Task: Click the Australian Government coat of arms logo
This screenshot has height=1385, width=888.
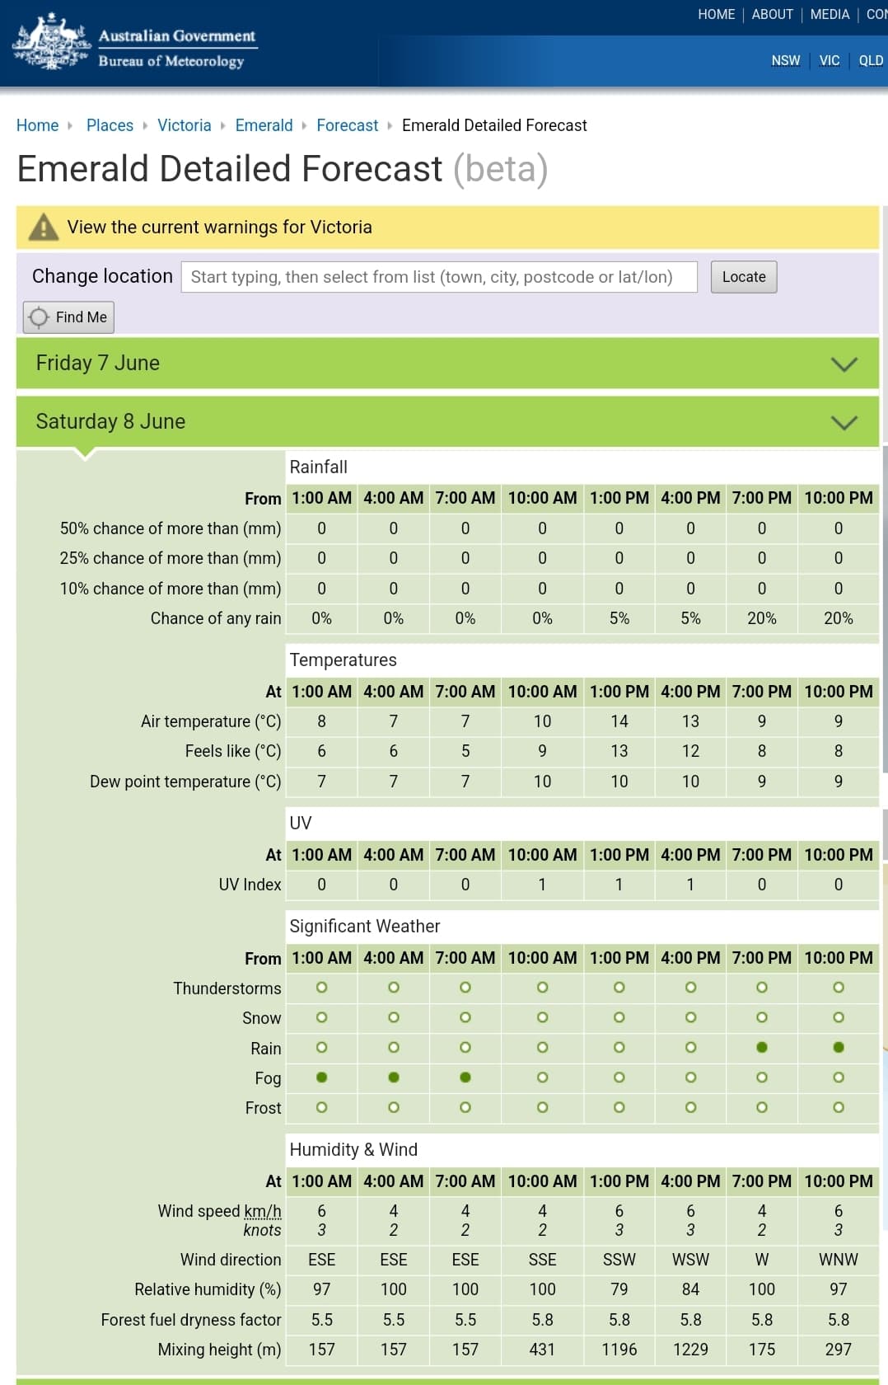Action: [x=51, y=43]
